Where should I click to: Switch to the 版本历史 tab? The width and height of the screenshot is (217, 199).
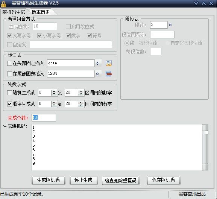(x=41, y=12)
